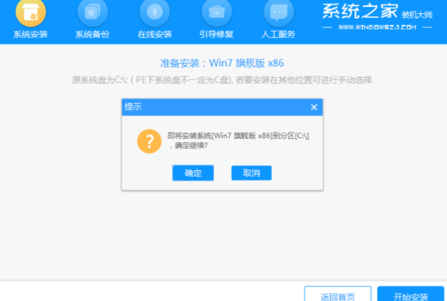Image resolution: width=447 pixels, height=301 pixels.
Task: Switch to the 引导修复 tab label
Action: [x=217, y=34]
